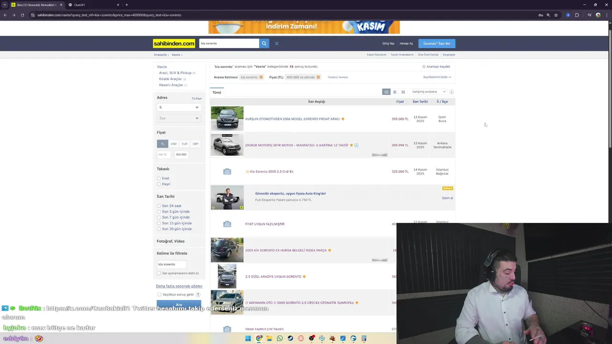Select the 'Tümü' results tab
Image resolution: width=612 pixels, height=344 pixels.
[217, 92]
